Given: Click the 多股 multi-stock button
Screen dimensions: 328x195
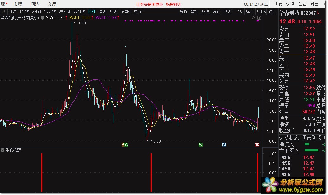Looking at the screenshot, I should pyautogui.click(x=205, y=11).
